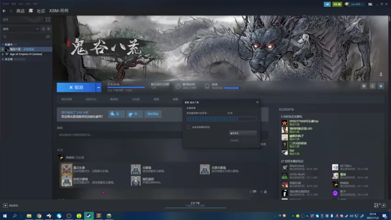Open Big Picture mode icon
Viewport: 391px width, 220px height.
point(370,4)
